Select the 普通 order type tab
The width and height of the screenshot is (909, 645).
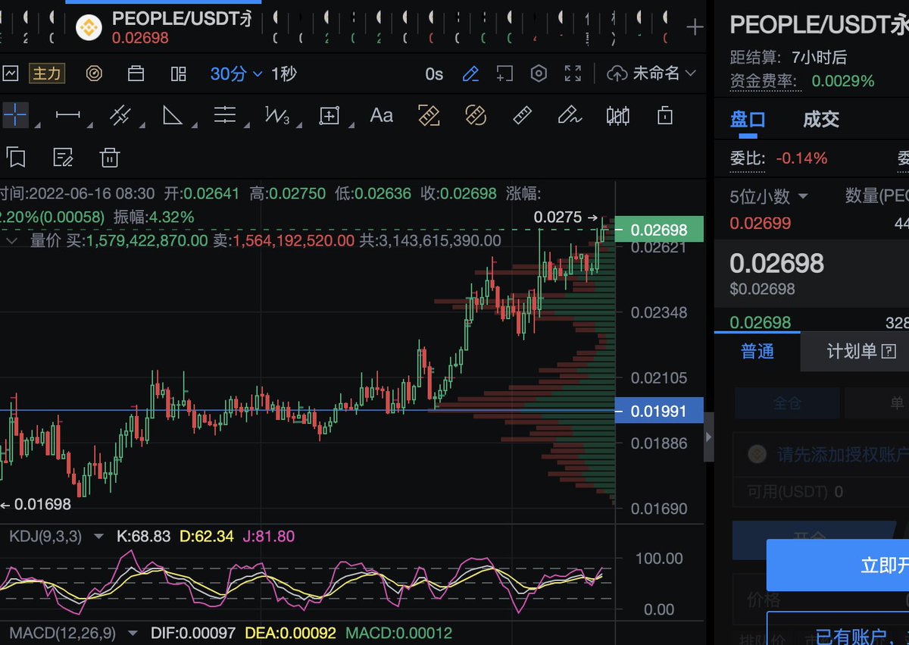757,352
